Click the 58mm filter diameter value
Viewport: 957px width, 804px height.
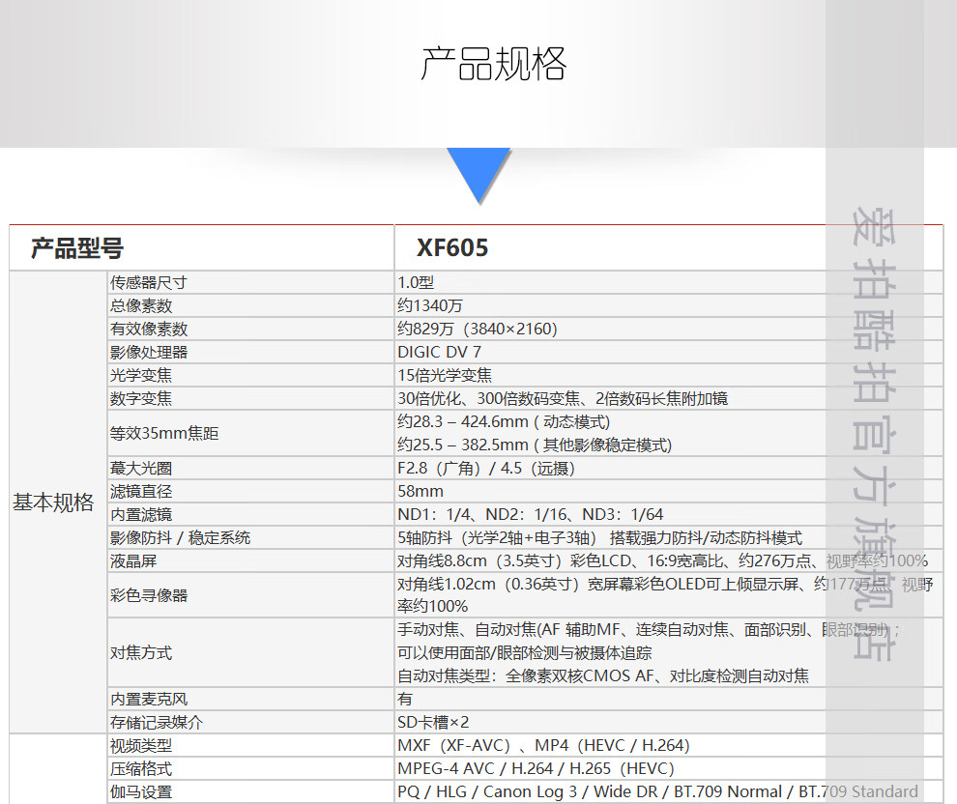[420, 491]
